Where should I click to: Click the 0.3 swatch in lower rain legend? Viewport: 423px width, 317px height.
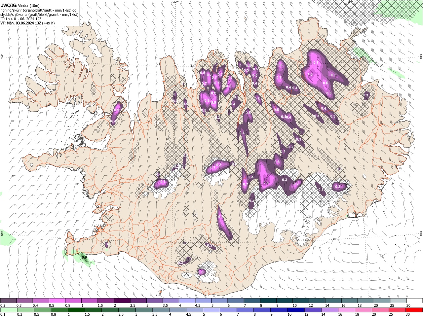point(25,310)
